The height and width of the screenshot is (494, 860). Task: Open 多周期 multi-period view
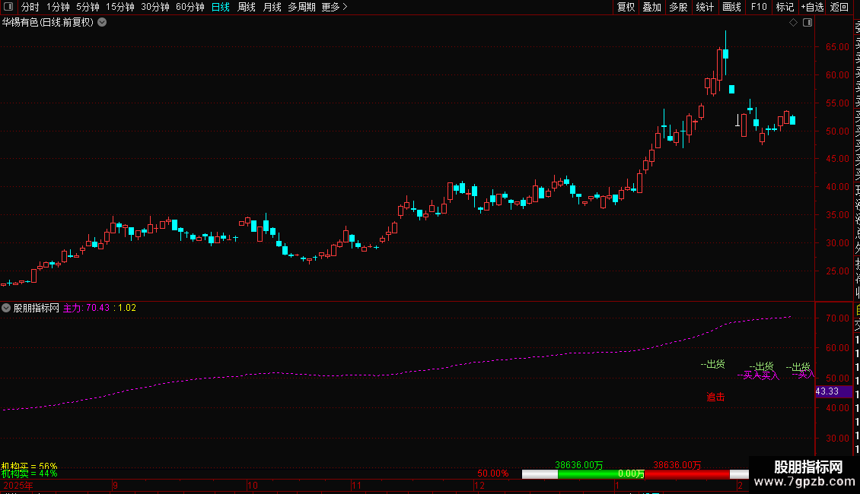(301, 7)
